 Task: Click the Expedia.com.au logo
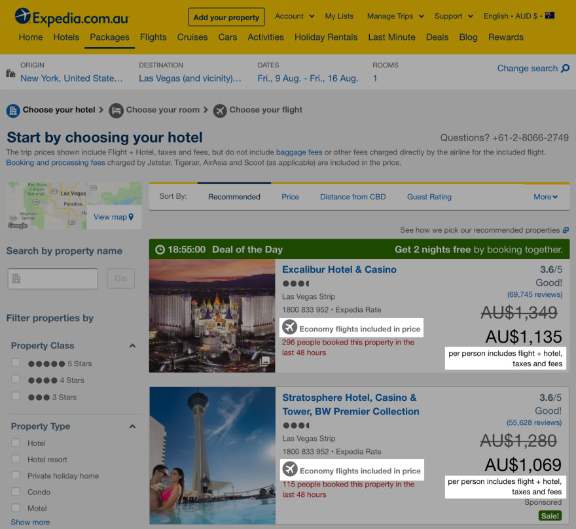[72, 17]
